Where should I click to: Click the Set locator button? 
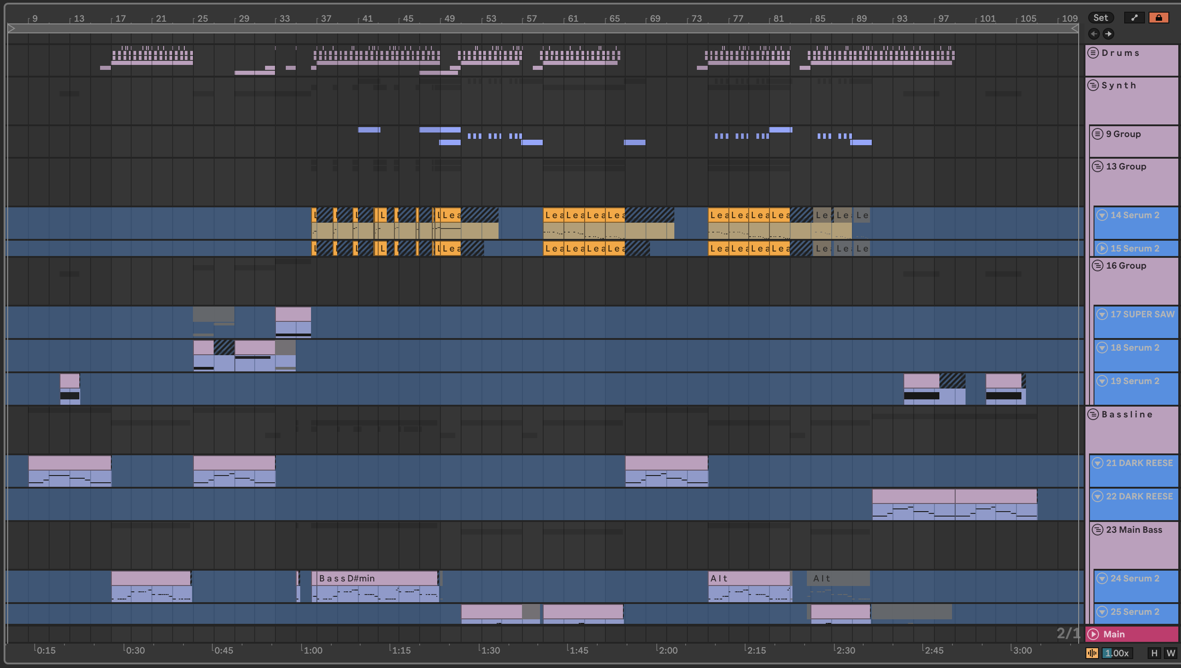coord(1100,18)
